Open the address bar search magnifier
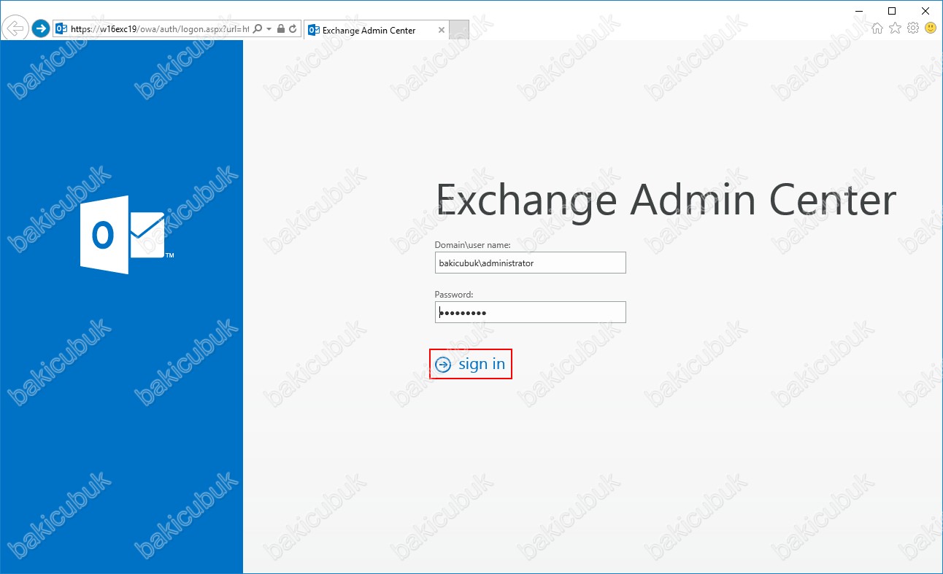The width and height of the screenshot is (943, 574). click(258, 29)
